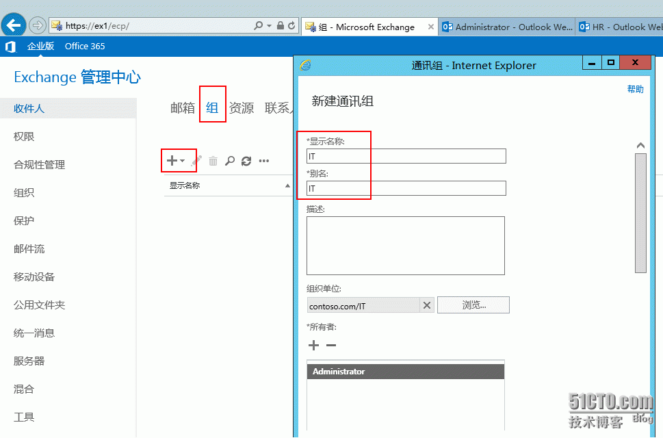The image size is (663, 438).
Task: Close the 组 - Microsoft Exchange tab
Action: pyautogui.click(x=431, y=27)
